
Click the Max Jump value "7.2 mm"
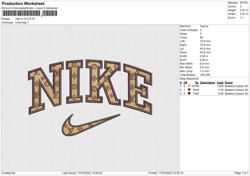[205, 71]
